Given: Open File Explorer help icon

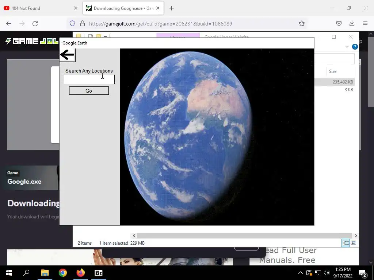Looking at the screenshot, I should click(x=355, y=47).
